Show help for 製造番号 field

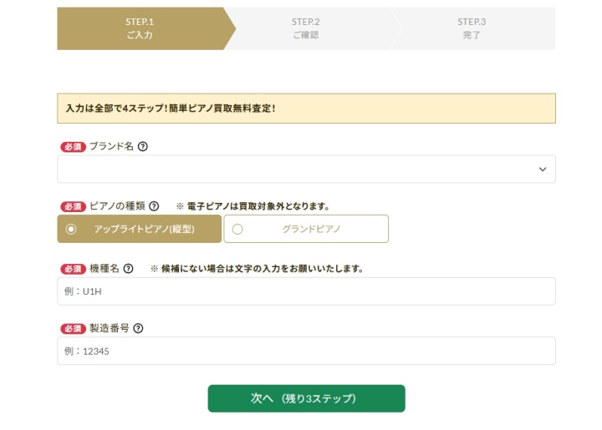[139, 328]
